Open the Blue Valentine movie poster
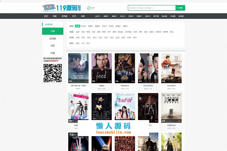Screen dimensions: 227x151 102,106
